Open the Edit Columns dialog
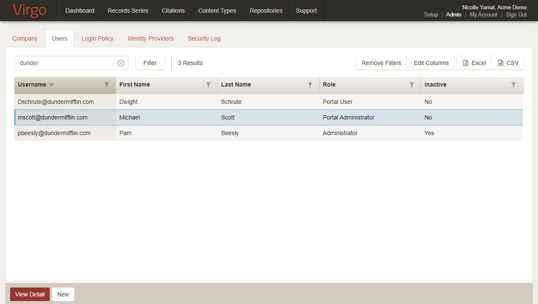538x304 pixels. (431, 63)
